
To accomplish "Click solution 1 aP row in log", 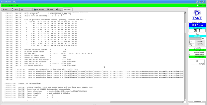I will 41,46.
